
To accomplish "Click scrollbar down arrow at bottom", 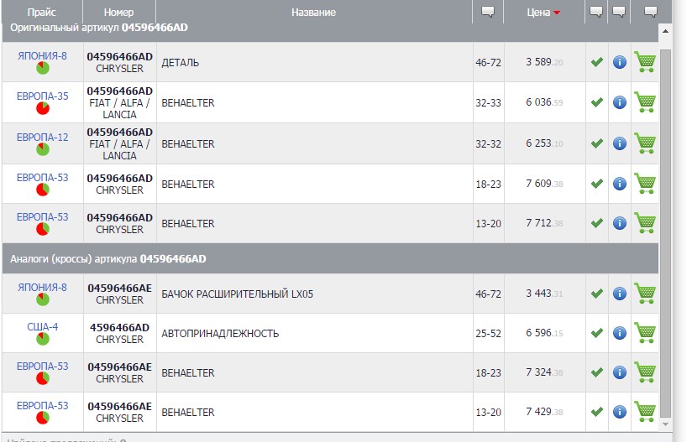I will pyautogui.click(x=665, y=425).
